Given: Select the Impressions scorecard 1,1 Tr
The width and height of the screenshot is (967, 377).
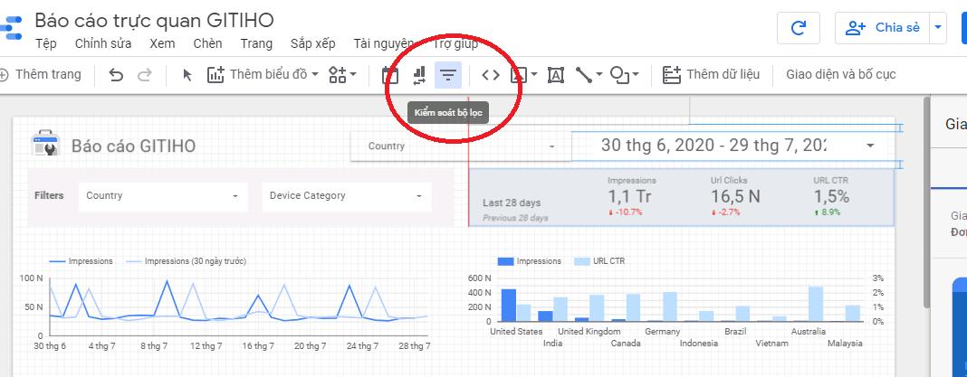Looking at the screenshot, I should [631, 196].
